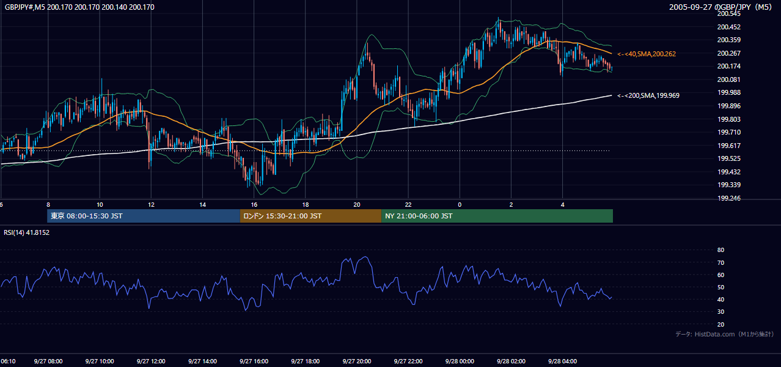Click hour tick 12 below the price chart

pyautogui.click(x=151, y=205)
